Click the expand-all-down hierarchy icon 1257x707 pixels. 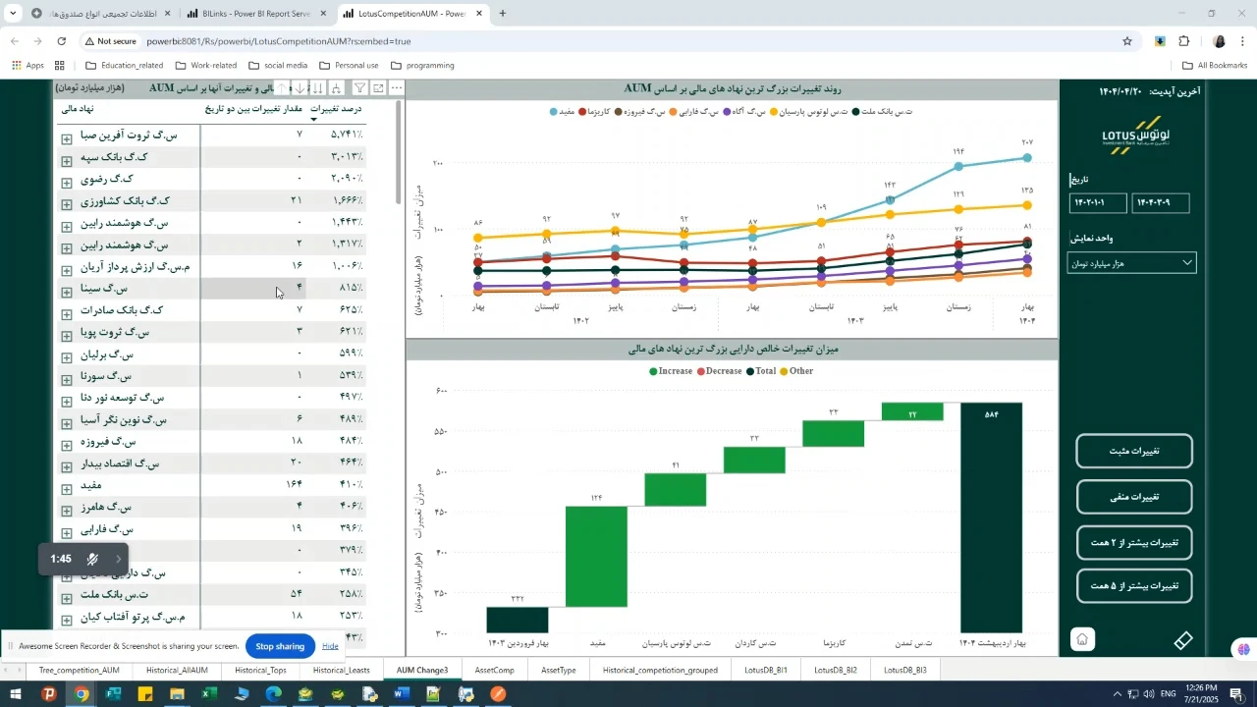click(x=336, y=88)
